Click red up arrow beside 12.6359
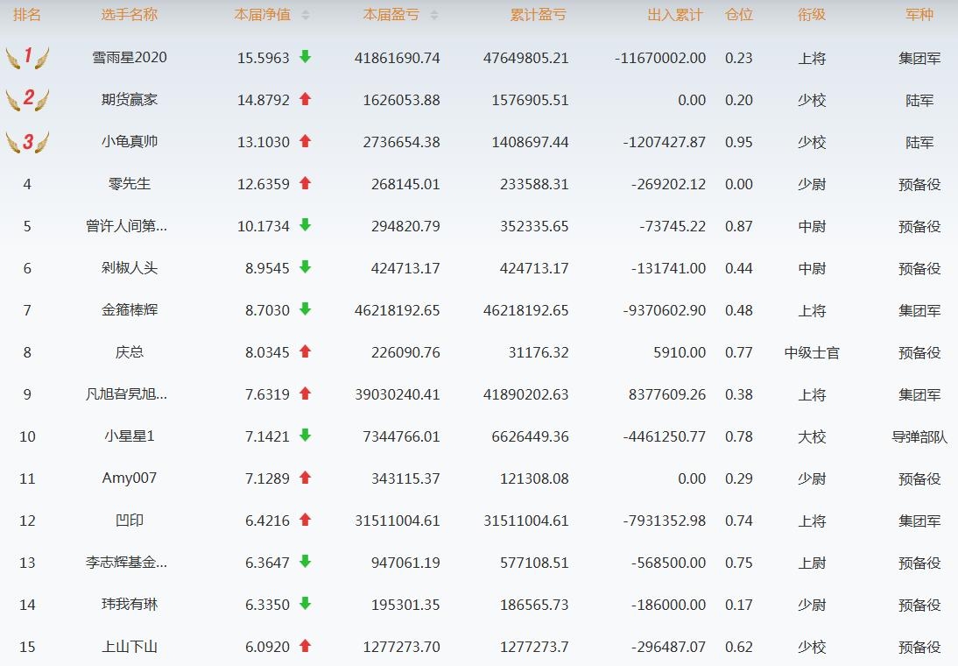This screenshot has height=666, width=958. 305,183
